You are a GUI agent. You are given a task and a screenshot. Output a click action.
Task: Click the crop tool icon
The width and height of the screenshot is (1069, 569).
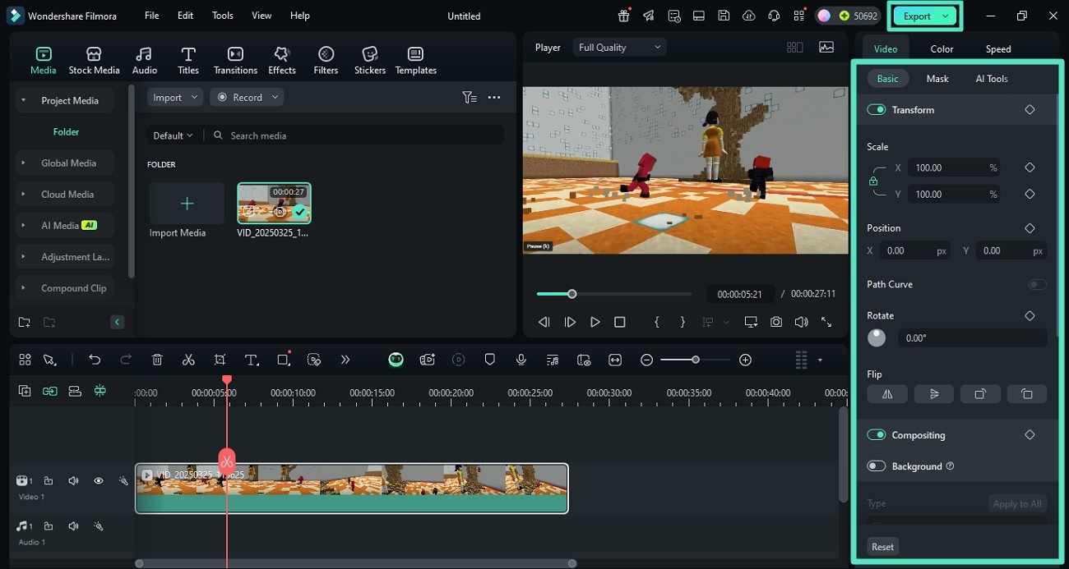(220, 360)
